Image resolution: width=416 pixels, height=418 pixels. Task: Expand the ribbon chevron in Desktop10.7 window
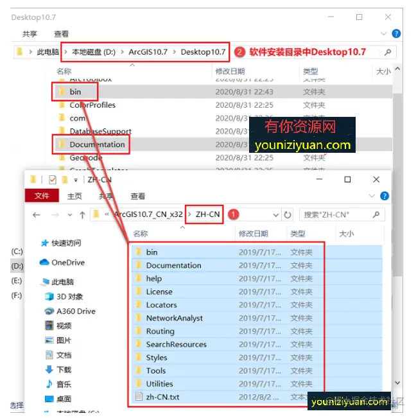tap(383, 33)
